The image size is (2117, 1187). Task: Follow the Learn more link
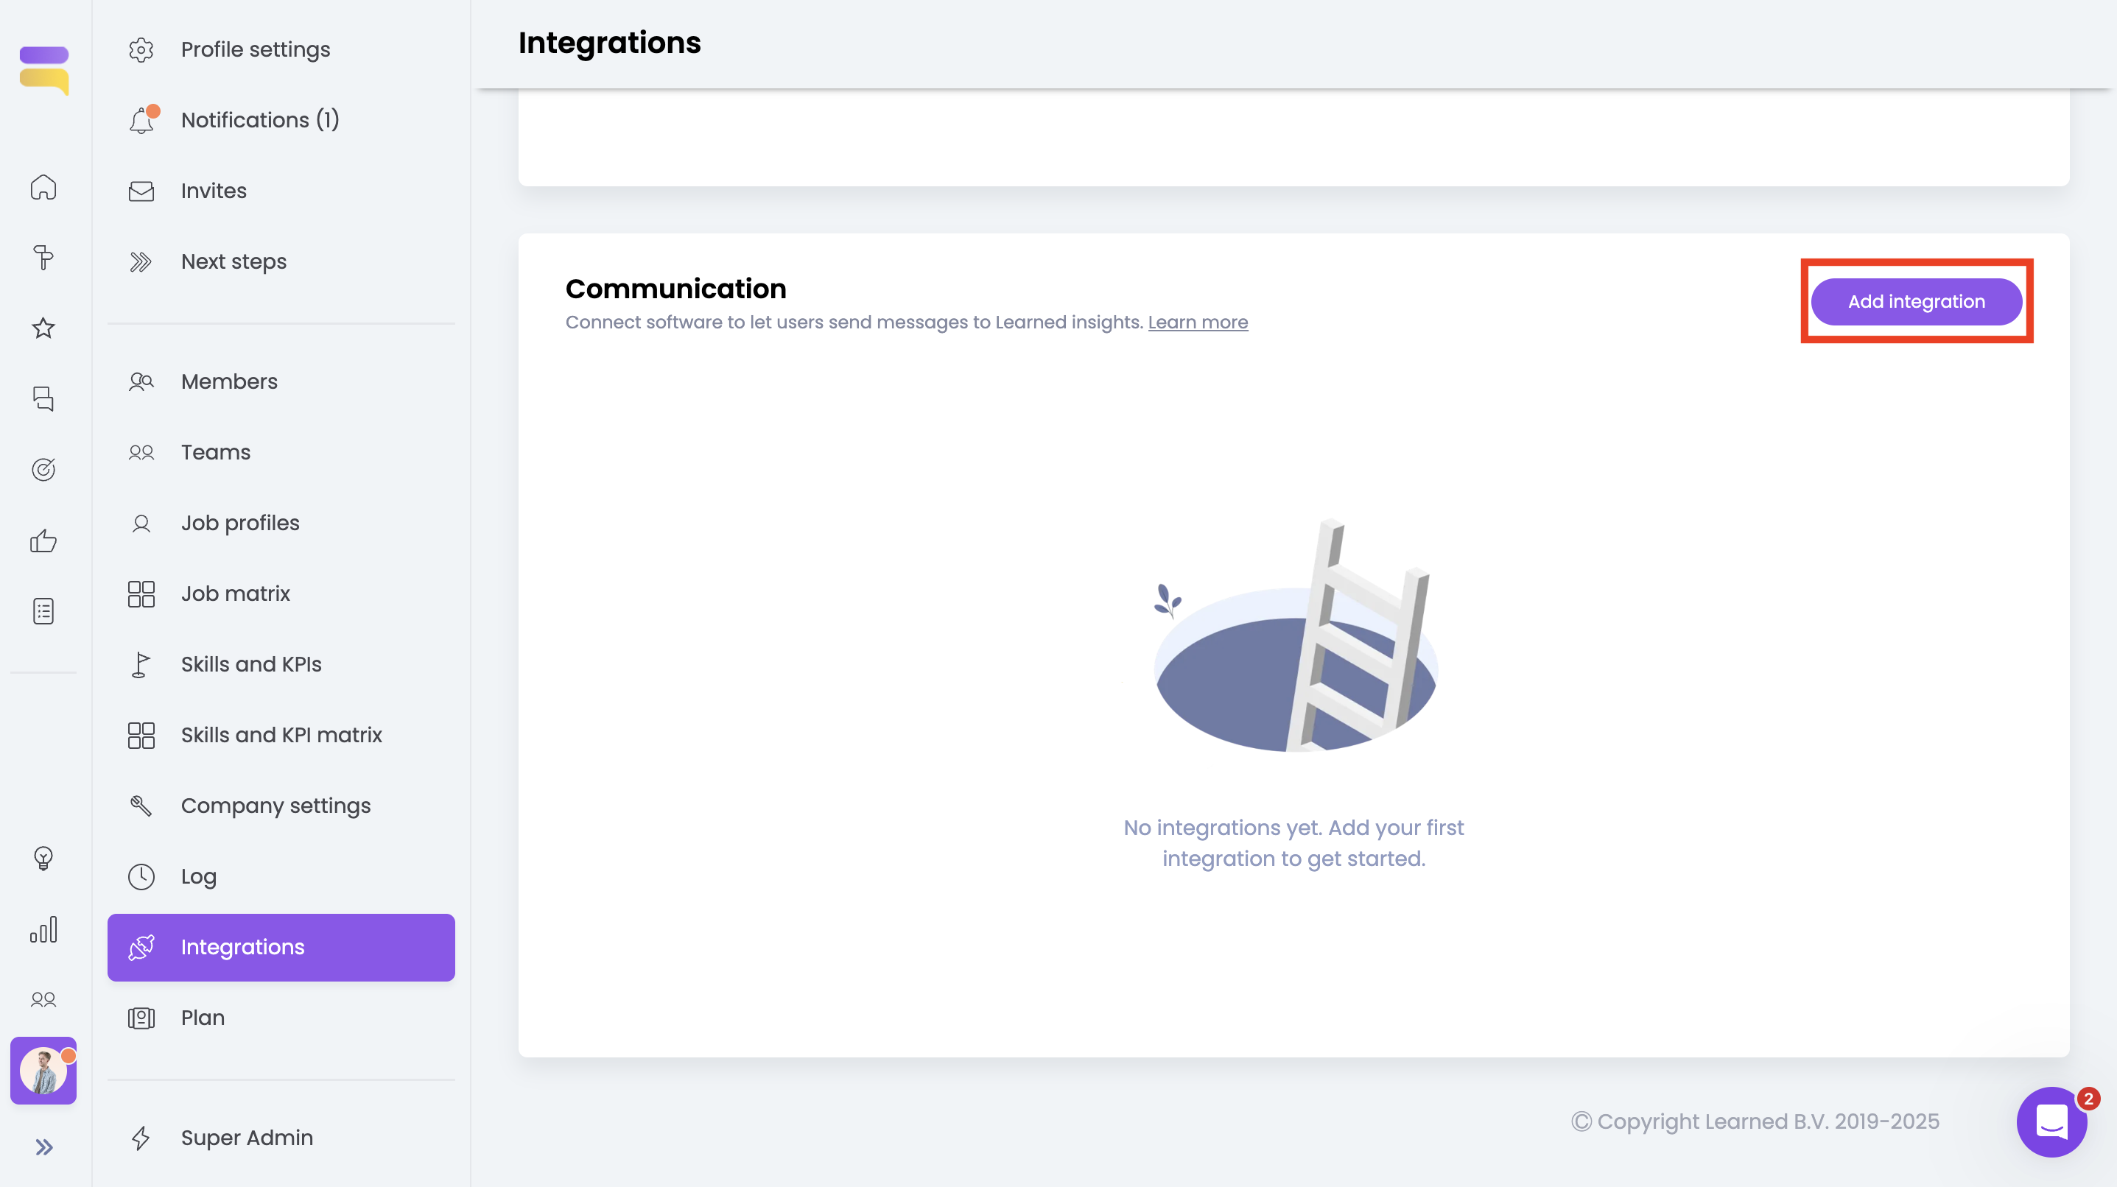coord(1198,322)
